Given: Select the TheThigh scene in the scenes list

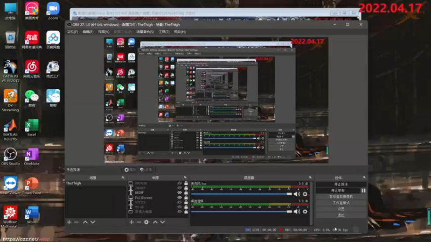Looking at the screenshot, I should tap(95, 183).
